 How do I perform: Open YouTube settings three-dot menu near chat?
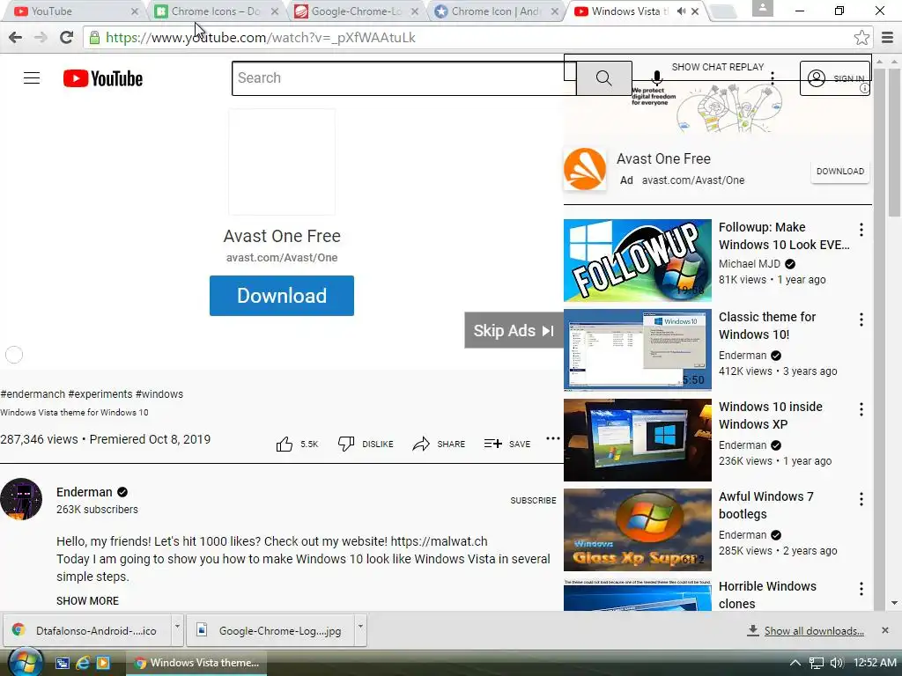point(773,78)
